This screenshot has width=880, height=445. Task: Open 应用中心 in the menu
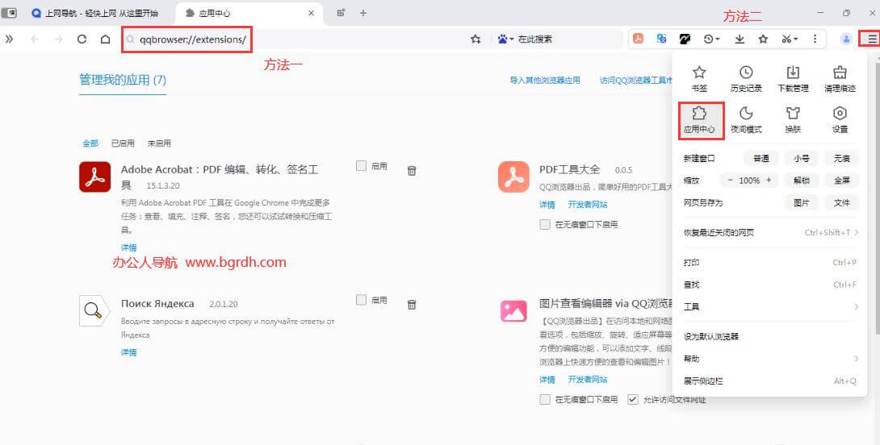[699, 120]
